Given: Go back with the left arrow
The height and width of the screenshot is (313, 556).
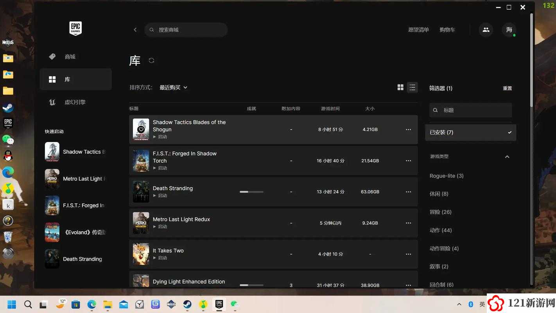Looking at the screenshot, I should (x=135, y=30).
